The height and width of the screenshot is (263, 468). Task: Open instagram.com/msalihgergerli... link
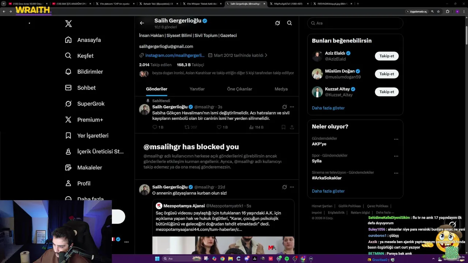point(175,56)
